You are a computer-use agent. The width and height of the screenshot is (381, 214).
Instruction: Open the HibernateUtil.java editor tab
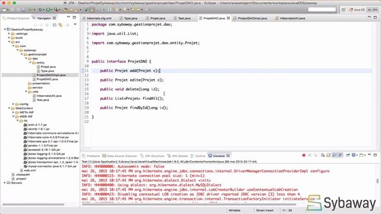[x=290, y=18]
